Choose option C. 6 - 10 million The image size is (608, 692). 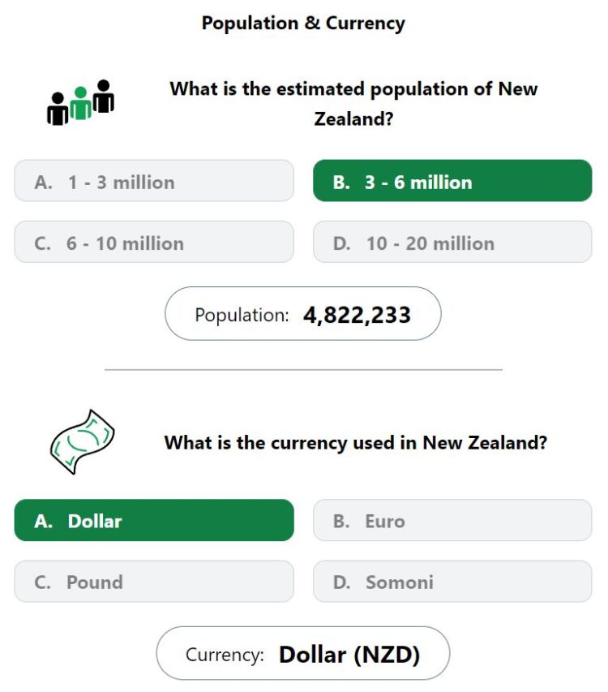coord(154,243)
